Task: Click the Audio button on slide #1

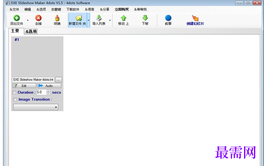Action: (49, 86)
